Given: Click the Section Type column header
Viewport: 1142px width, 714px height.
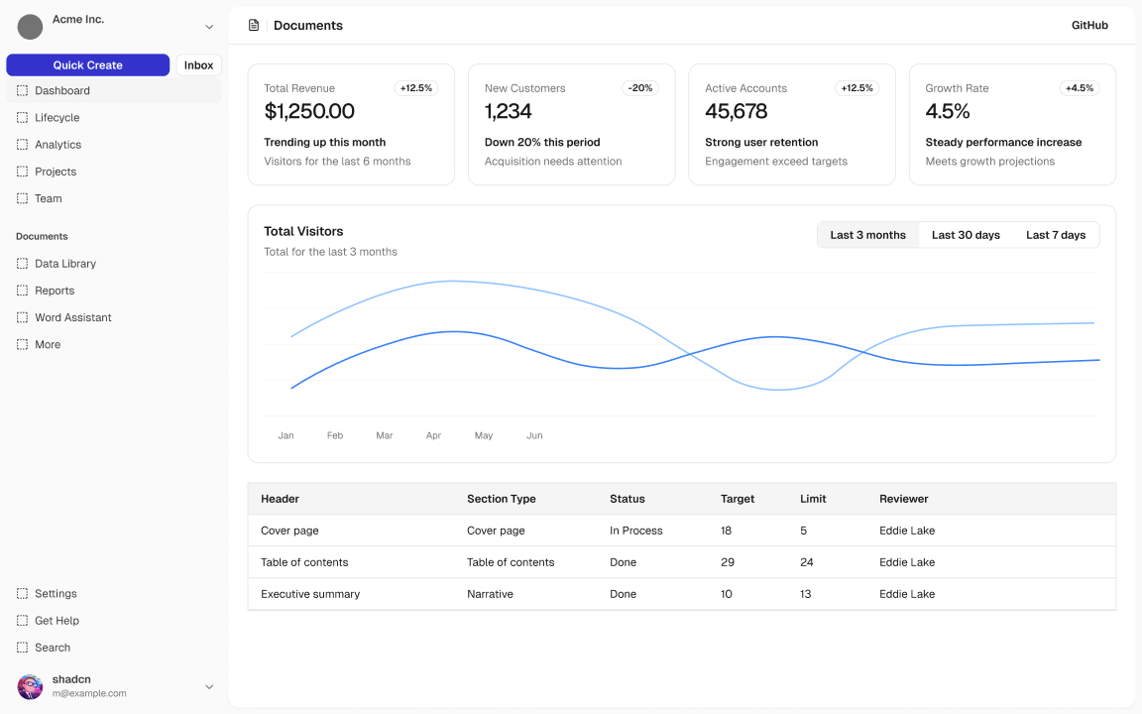Looking at the screenshot, I should [501, 499].
